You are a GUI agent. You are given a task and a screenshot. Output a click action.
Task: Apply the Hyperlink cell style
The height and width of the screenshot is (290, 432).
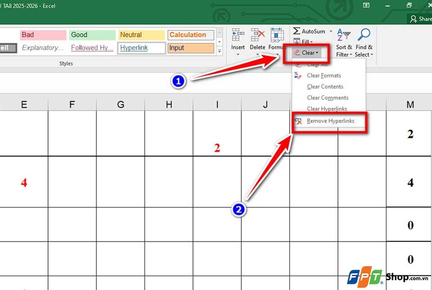point(141,48)
